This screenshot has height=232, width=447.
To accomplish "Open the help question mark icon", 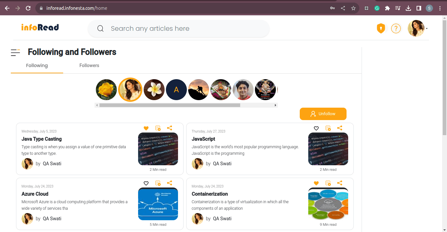I will pos(396,28).
